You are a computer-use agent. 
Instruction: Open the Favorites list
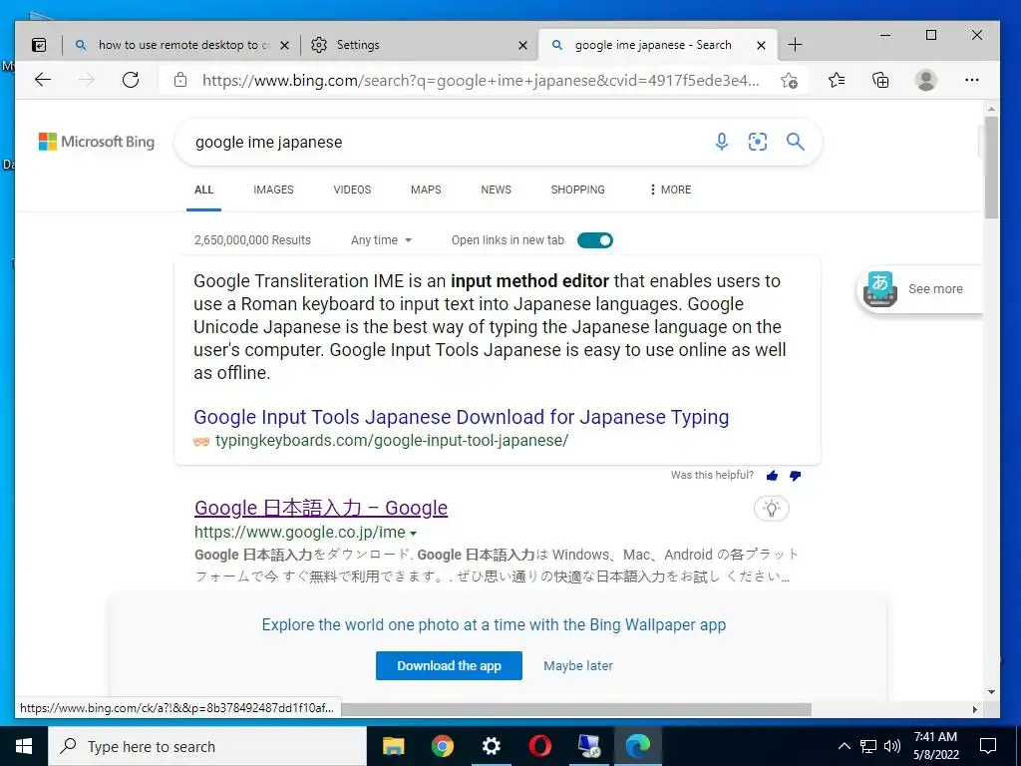(837, 80)
